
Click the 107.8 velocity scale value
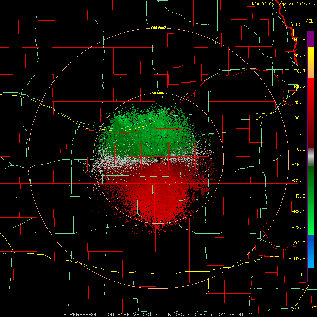click(298, 39)
